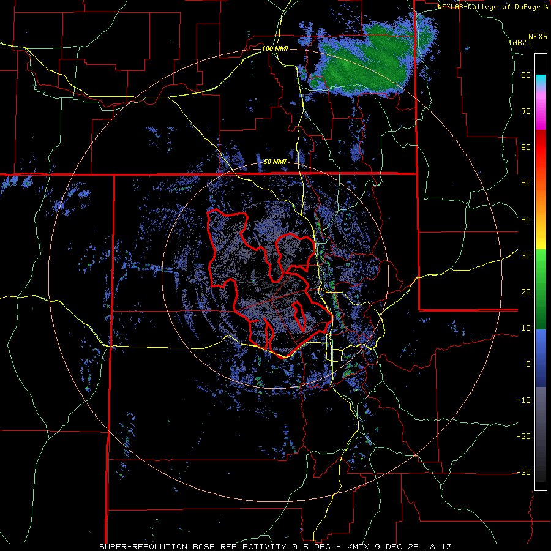Click the blue band of the color bar
551x551 pixels.
(x=541, y=358)
